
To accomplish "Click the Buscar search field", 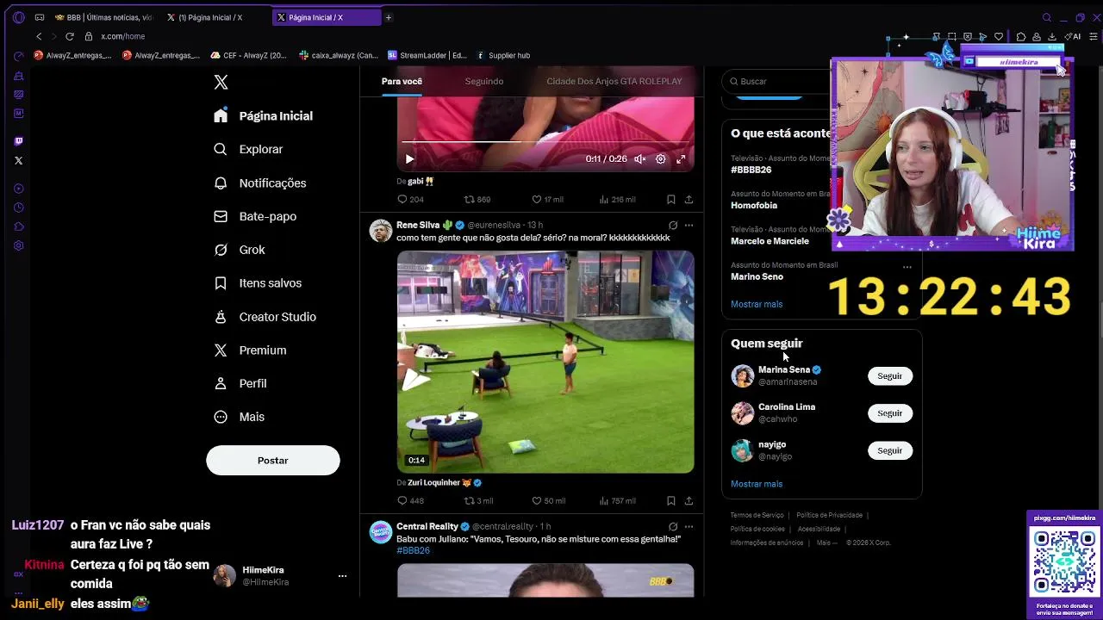I will [776, 81].
